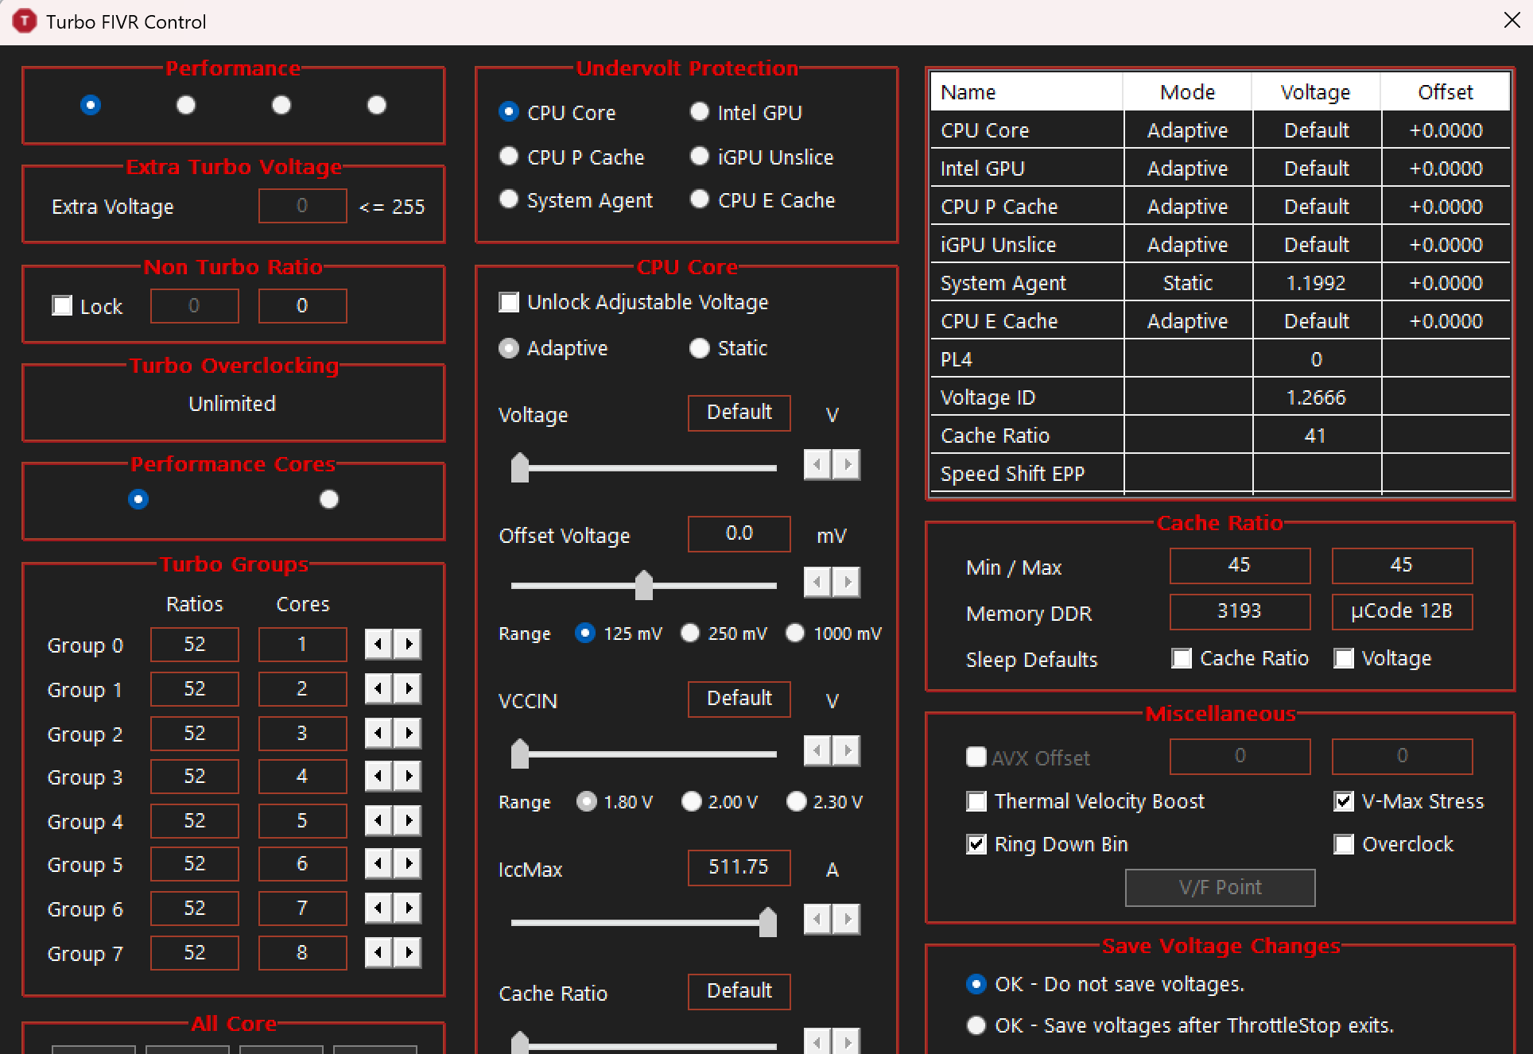Click the Turbo FIVR Control title bar icon

pyautogui.click(x=18, y=18)
